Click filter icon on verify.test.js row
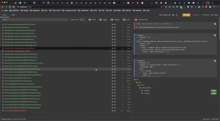This screenshot has width=220, height=121. click(x=110, y=48)
